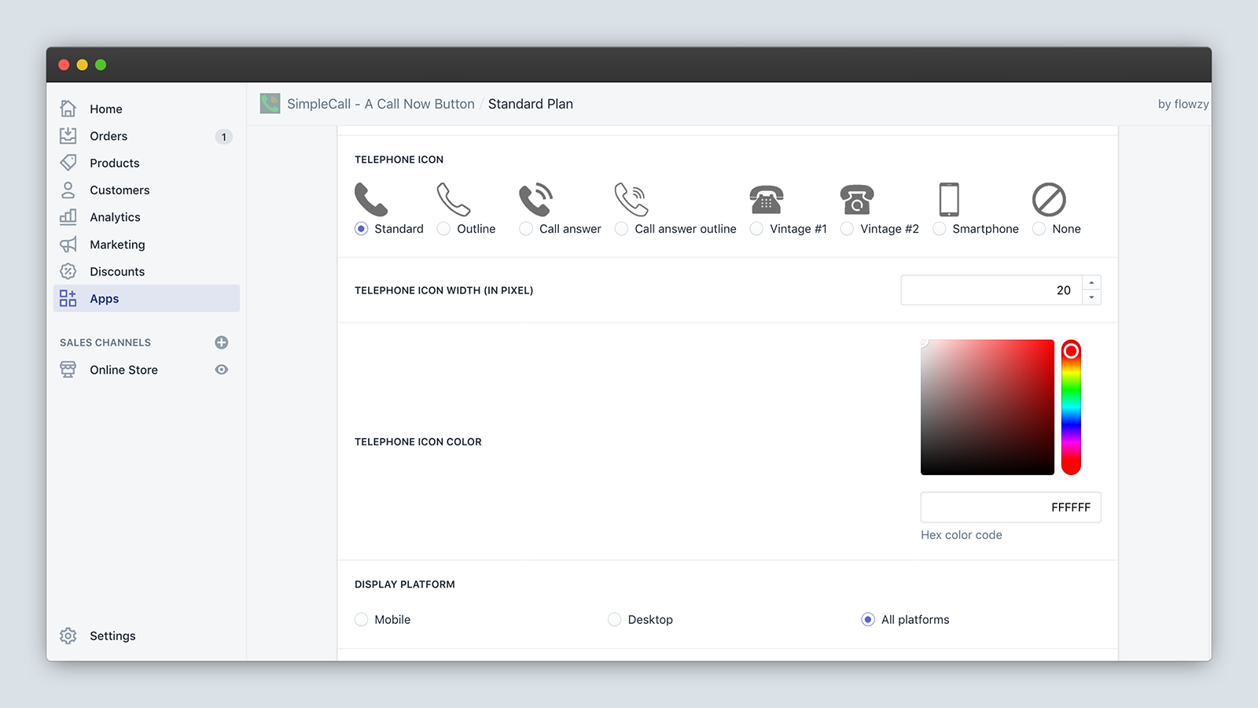Viewport: 1258px width, 708px height.
Task: Go to Analytics in the sidebar
Action: (x=115, y=217)
